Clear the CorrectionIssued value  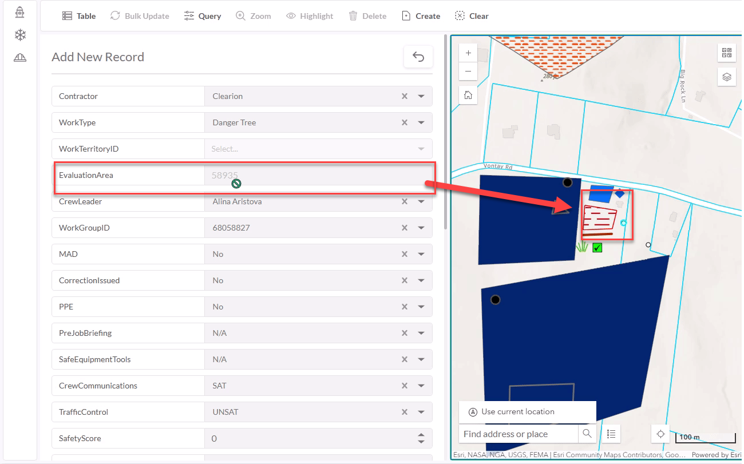point(405,280)
